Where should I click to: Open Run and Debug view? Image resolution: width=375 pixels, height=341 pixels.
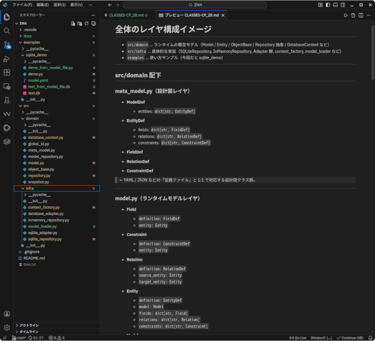point(6,59)
